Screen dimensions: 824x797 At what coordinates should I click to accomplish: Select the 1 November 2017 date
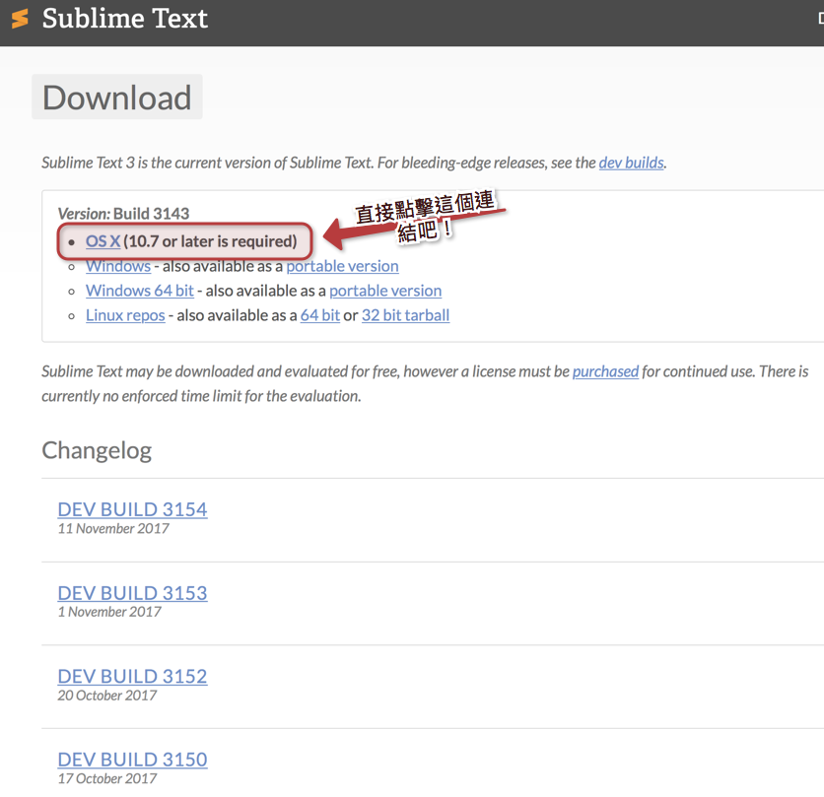pyautogui.click(x=109, y=612)
